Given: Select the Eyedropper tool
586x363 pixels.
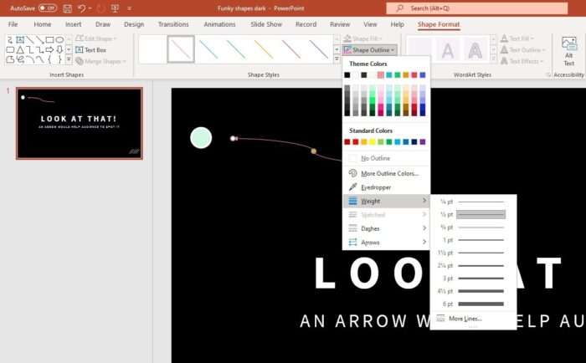Looking at the screenshot, I should click(386, 187).
